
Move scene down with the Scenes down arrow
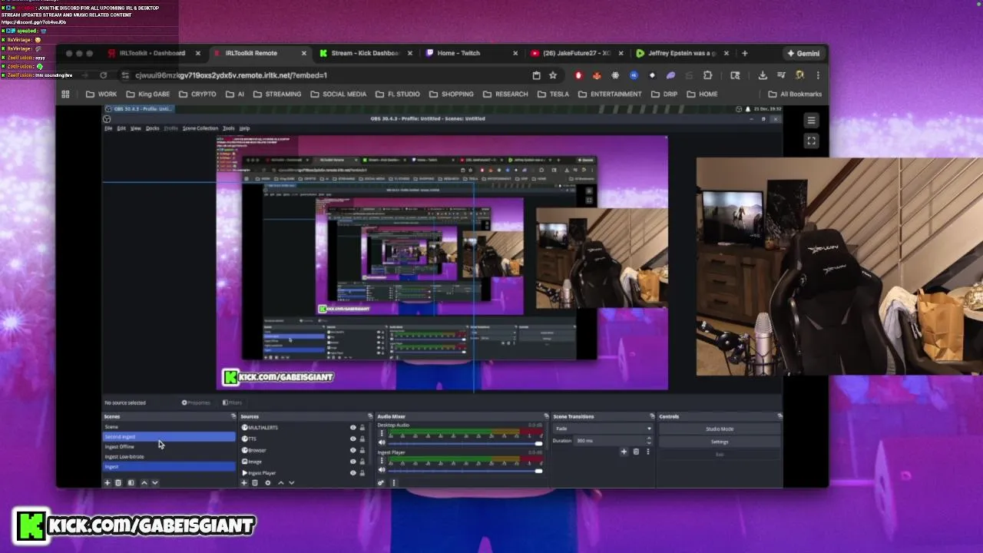pyautogui.click(x=154, y=482)
